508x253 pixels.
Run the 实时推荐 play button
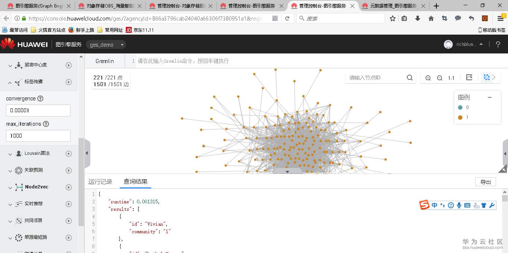69,204
